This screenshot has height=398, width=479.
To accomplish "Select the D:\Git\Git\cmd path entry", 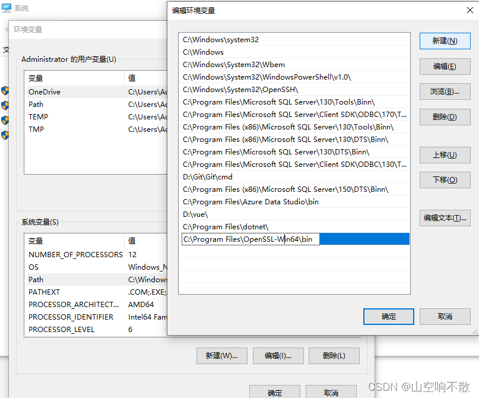I will coord(208,177).
